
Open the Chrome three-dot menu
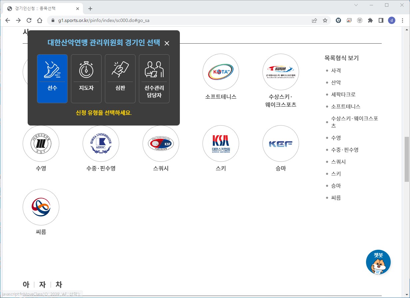pyautogui.click(x=402, y=20)
